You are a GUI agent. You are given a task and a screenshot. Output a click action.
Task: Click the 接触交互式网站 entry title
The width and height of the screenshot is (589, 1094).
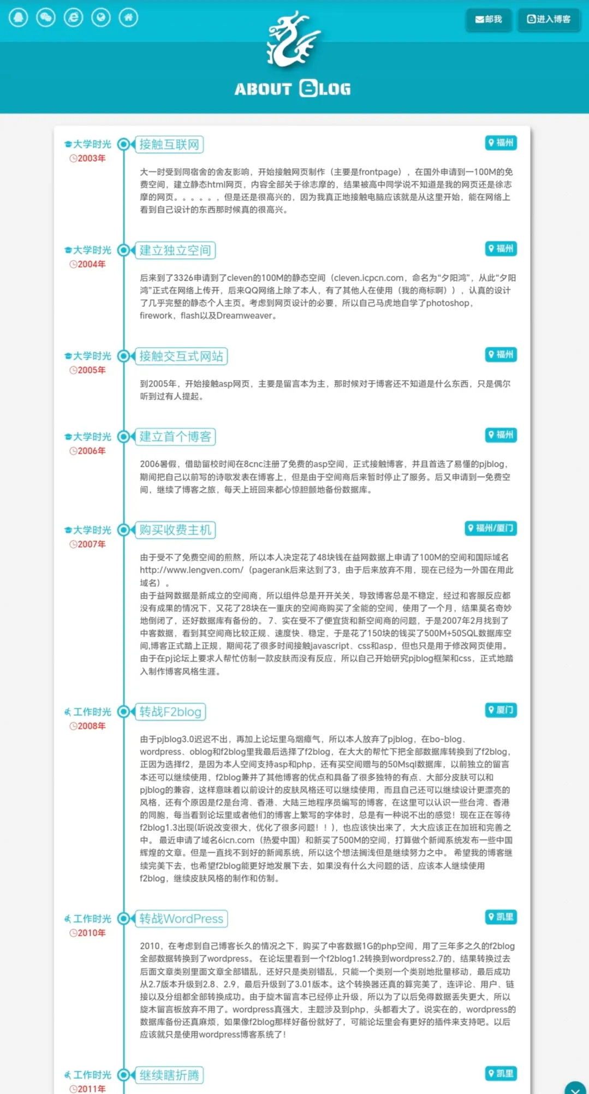181,356
